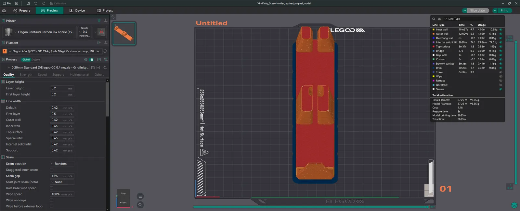Image resolution: width=520 pixels, height=211 pixels.
Task: Hide Seams with eye icon
Action: (500, 89)
